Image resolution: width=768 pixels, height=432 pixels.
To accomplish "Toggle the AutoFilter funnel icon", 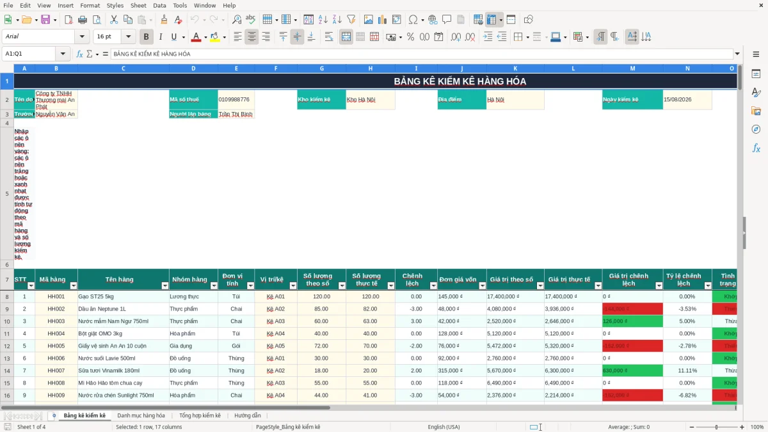I will 351,20.
